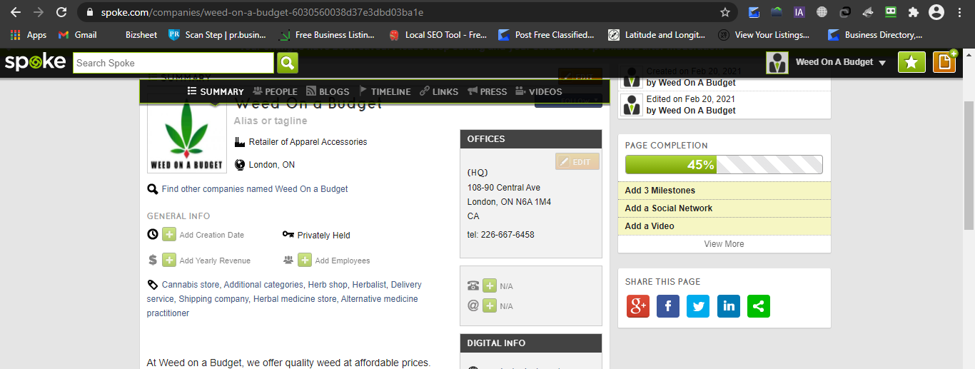Open Business Directory bookmark

point(875,34)
